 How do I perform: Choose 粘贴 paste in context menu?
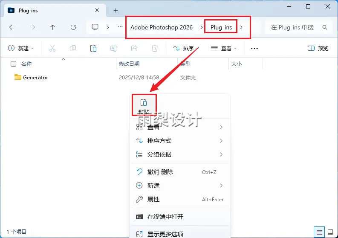144,106
